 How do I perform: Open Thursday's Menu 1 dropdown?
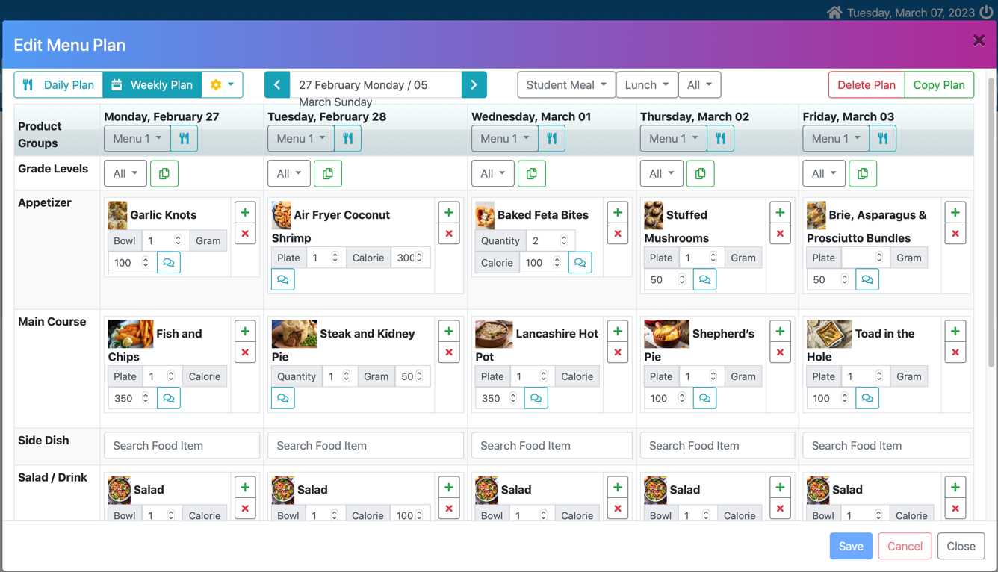pyautogui.click(x=672, y=139)
